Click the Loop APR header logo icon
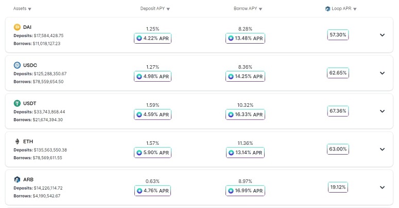Screen dimensions: 399x208 (327, 9)
